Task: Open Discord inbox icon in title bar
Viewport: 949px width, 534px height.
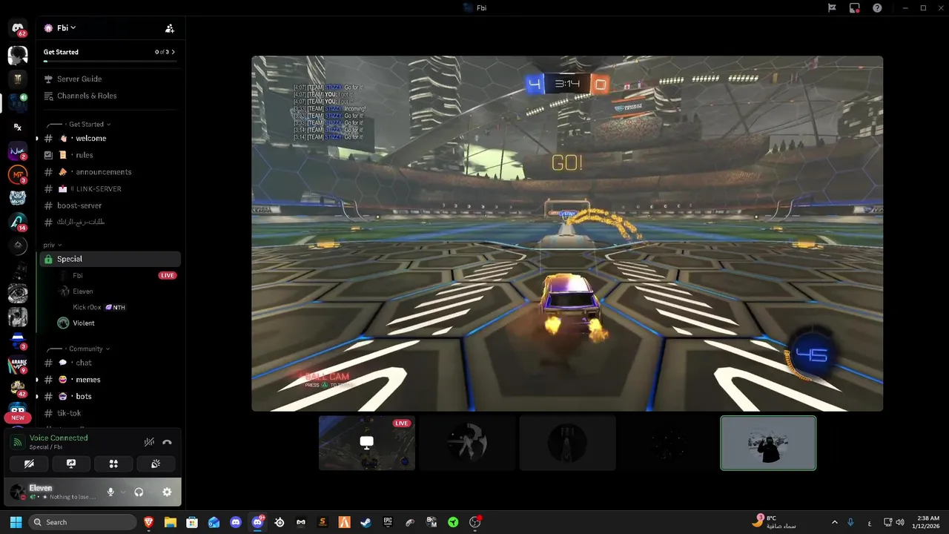Action: [x=855, y=8]
